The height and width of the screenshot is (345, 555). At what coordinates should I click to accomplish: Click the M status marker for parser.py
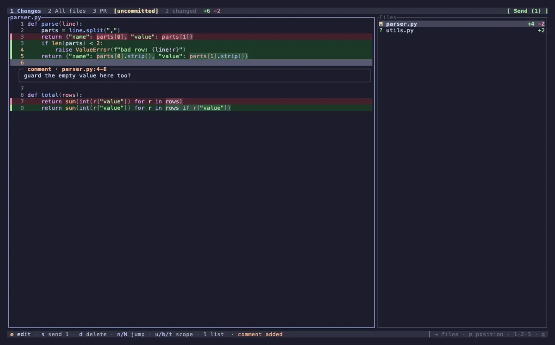(x=381, y=24)
